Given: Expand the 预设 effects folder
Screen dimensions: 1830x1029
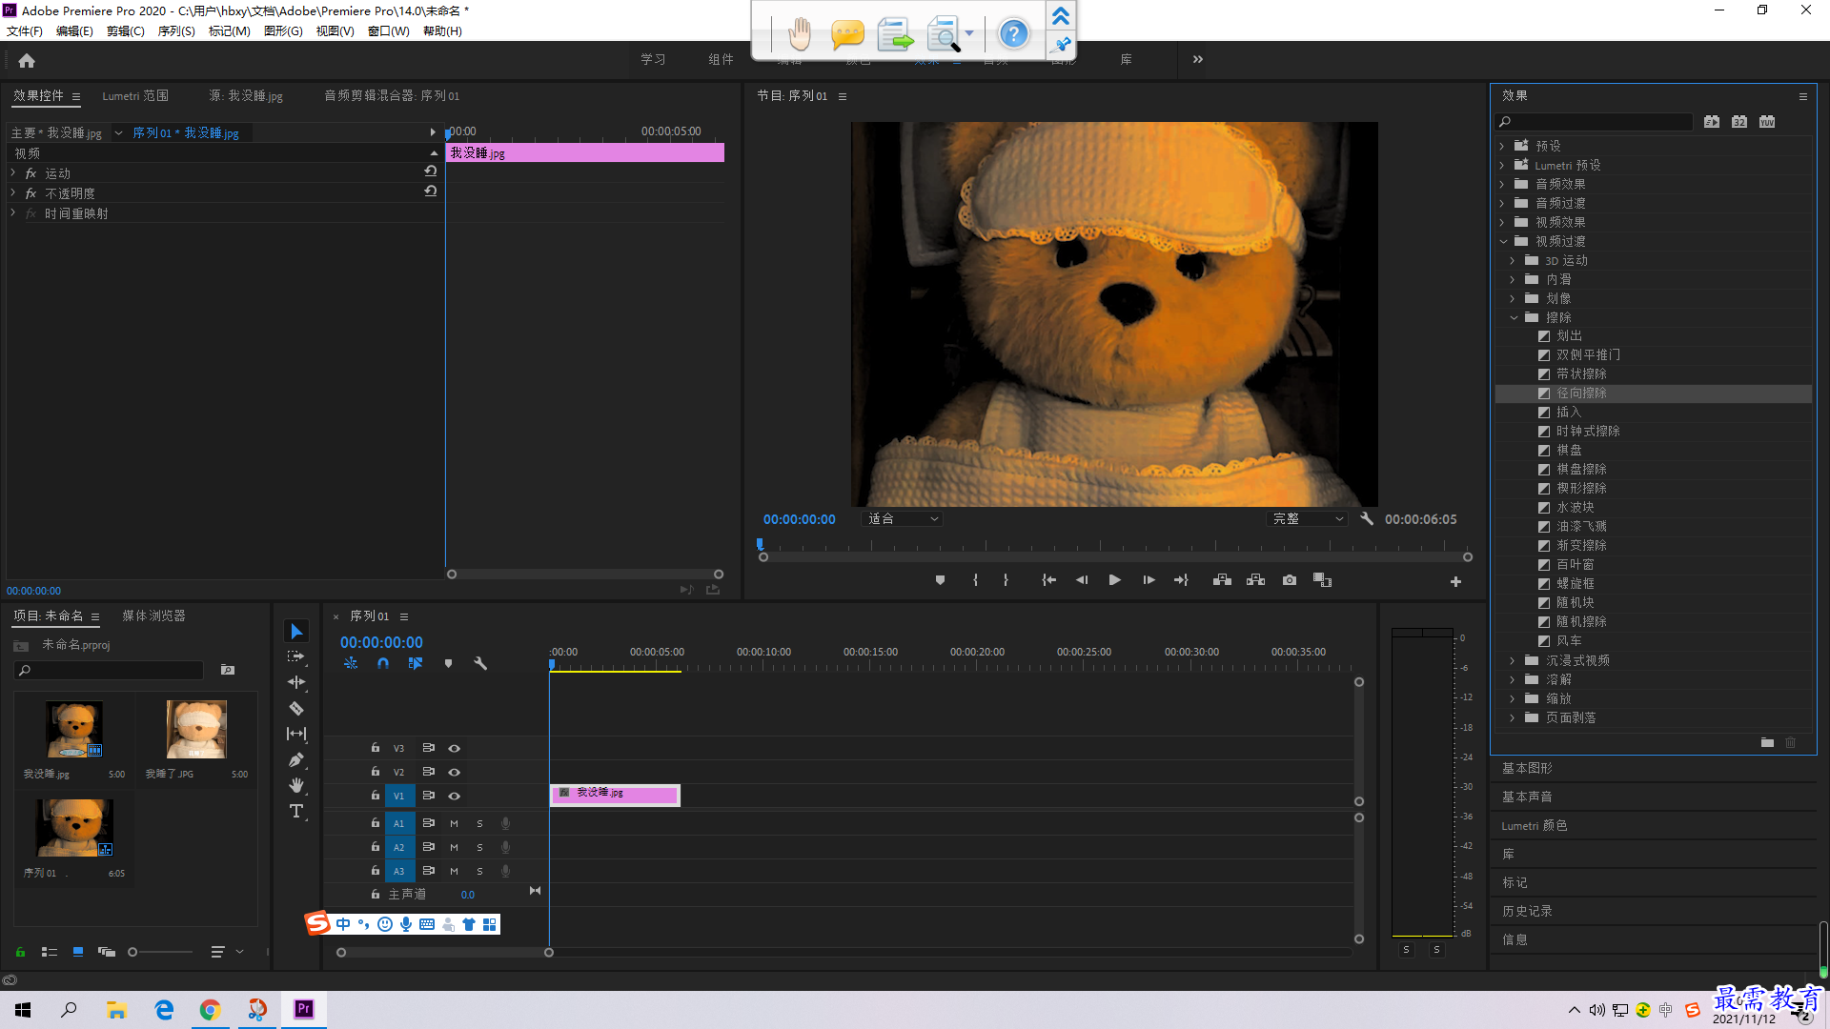Looking at the screenshot, I should (x=1502, y=146).
